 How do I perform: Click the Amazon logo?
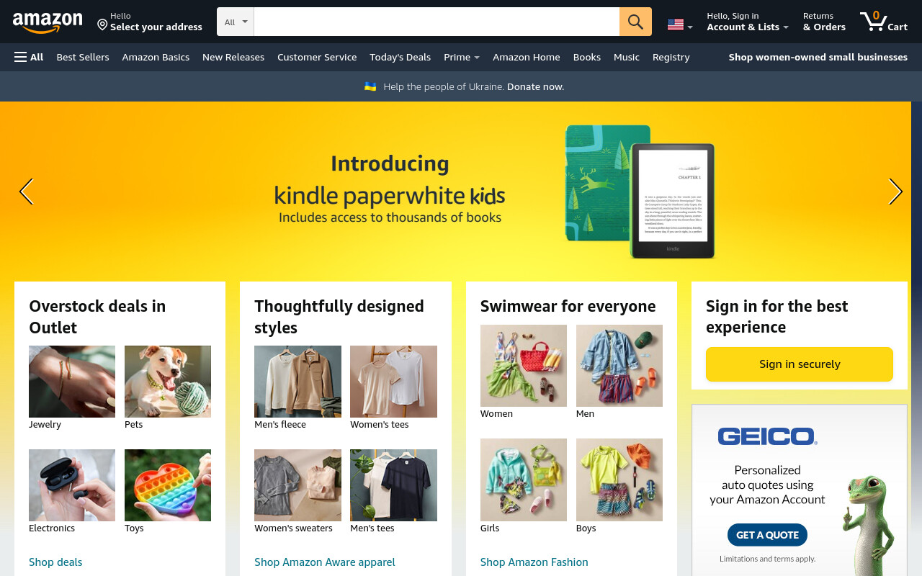48,22
